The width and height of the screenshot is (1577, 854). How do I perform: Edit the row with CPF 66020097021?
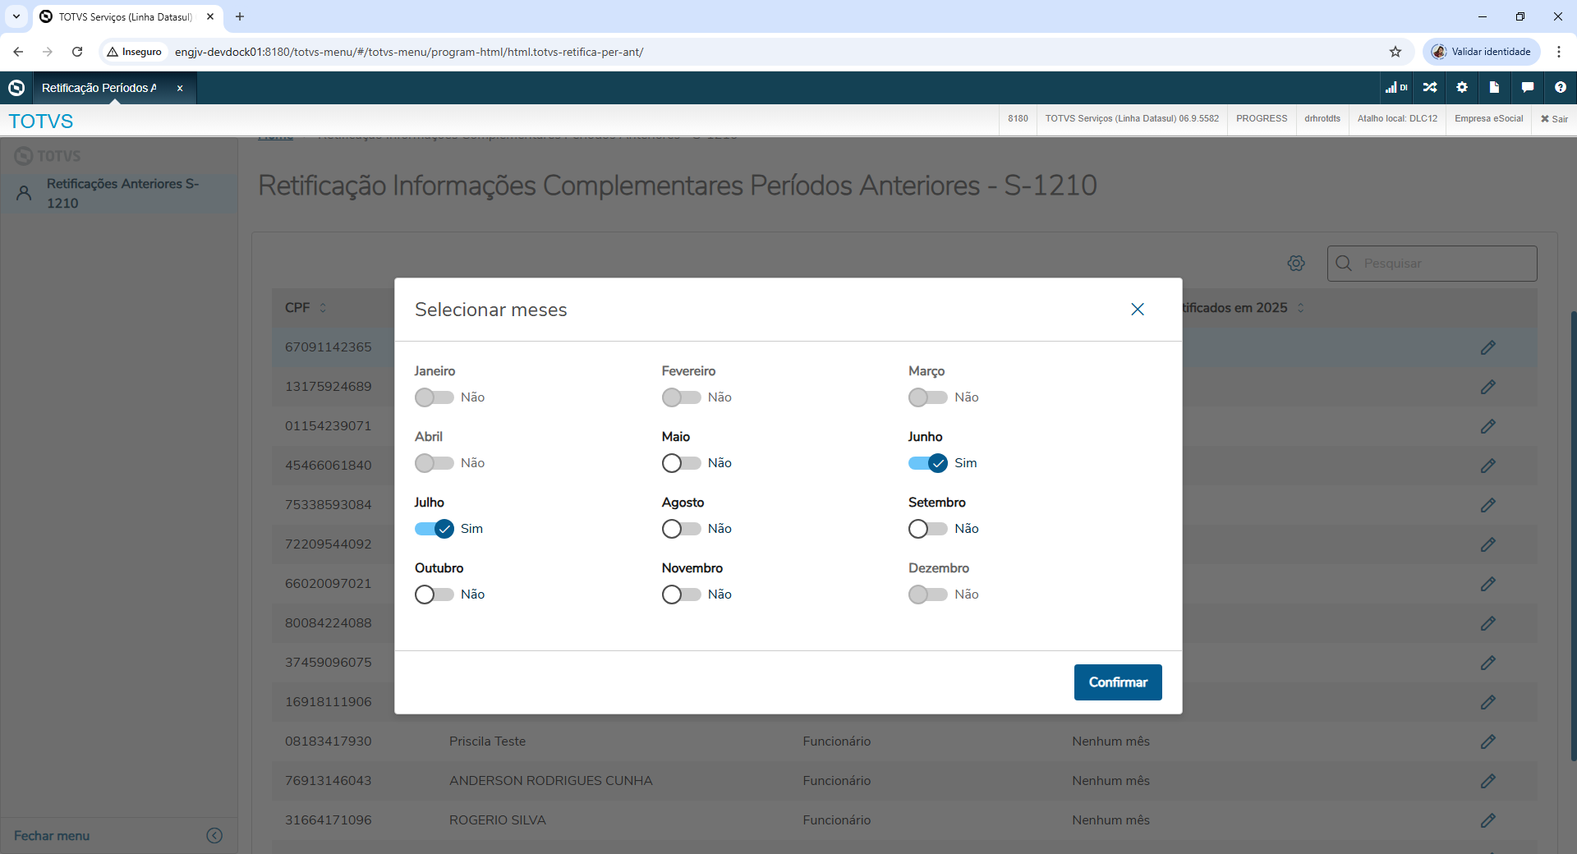(x=1487, y=584)
